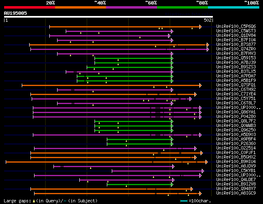
Task: Click the "Large gaps:" legend text
Action: pyautogui.click(x=17, y=201)
